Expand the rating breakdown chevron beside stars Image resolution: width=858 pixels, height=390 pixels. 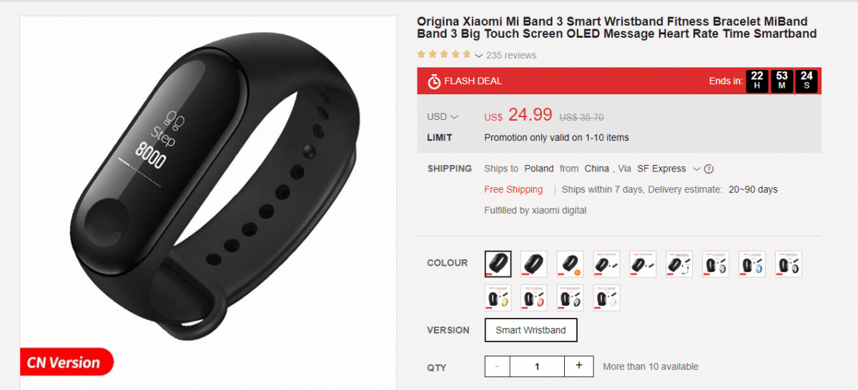coord(478,56)
